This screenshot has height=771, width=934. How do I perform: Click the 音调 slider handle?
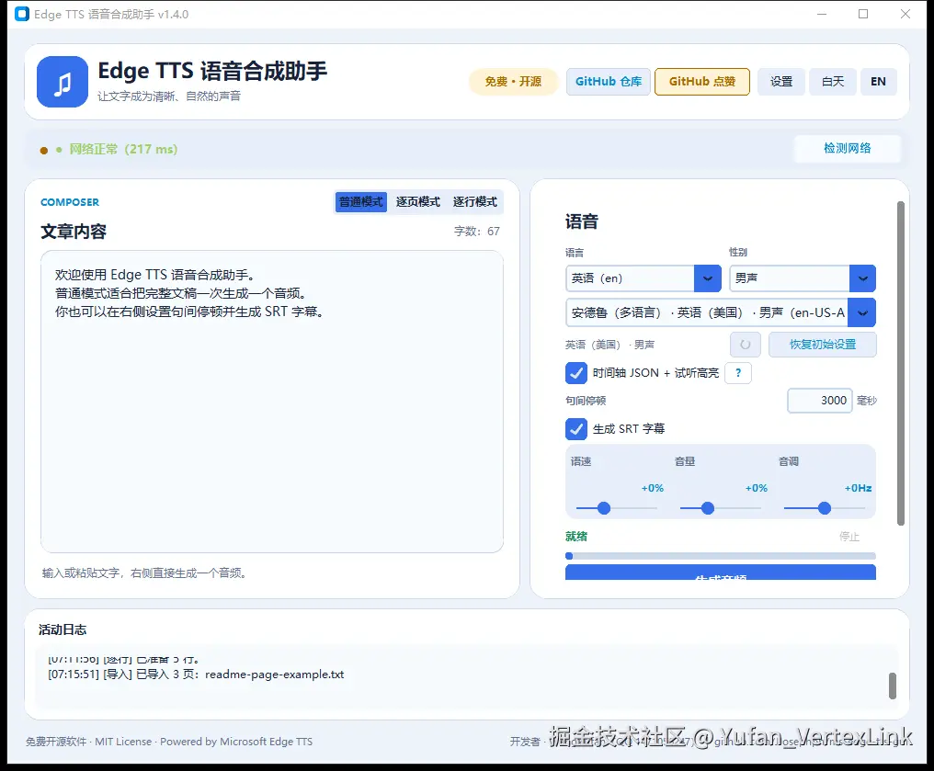[825, 508]
